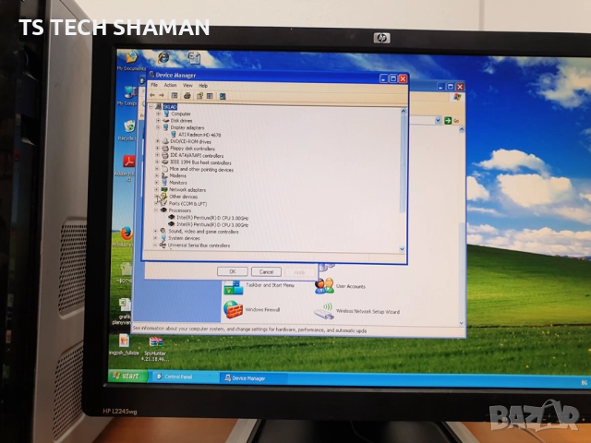Minimize the Device Manager window
Image resolution: width=591 pixels, height=443 pixels.
pyautogui.click(x=384, y=78)
